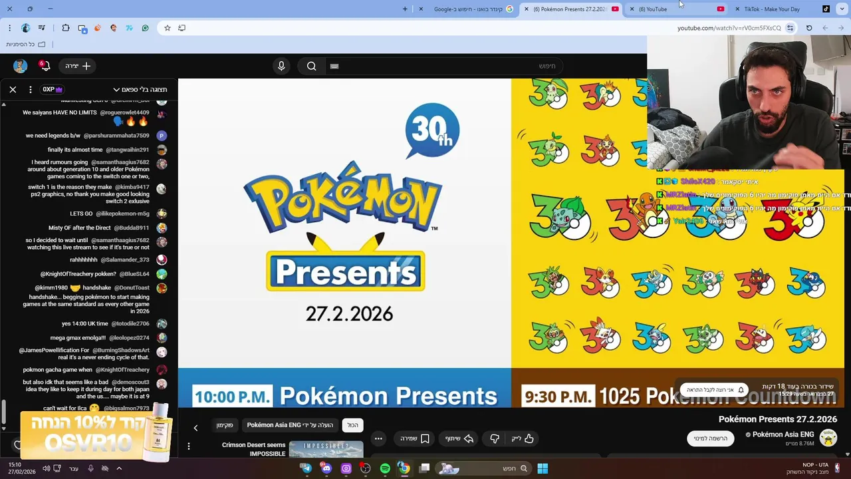Open the NOP - UTA taskbar widget

point(814,468)
